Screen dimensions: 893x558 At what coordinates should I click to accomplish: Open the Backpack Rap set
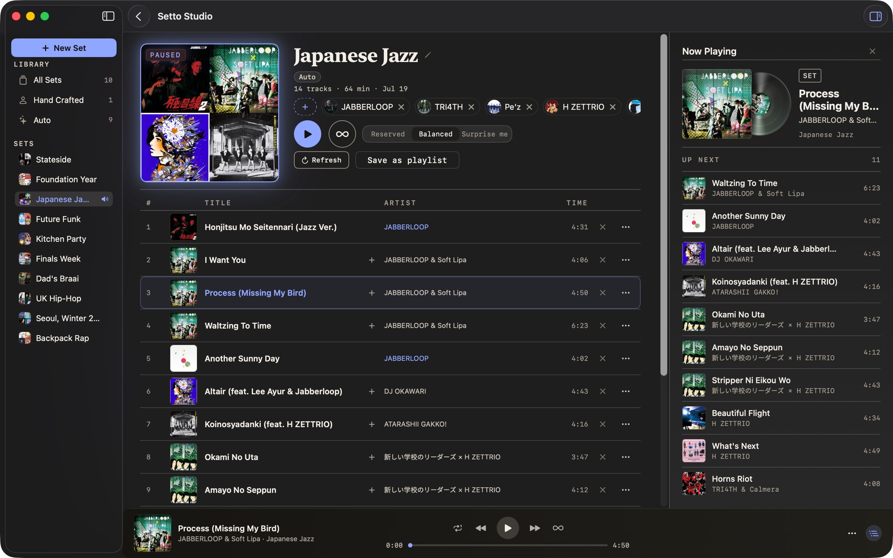pos(64,338)
